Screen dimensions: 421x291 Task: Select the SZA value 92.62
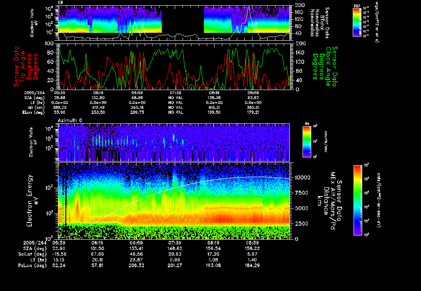pos(253,98)
